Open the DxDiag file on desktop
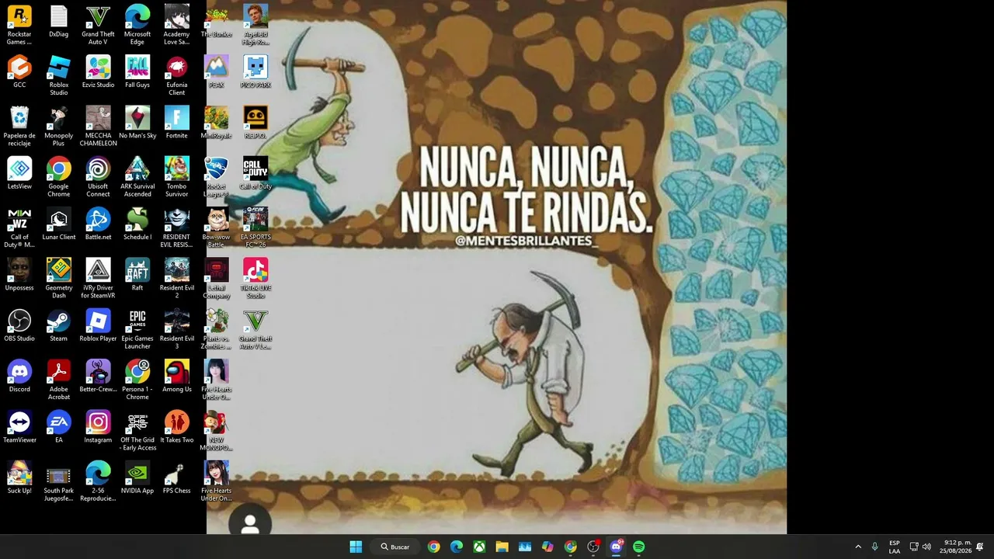Viewport: 994px width, 559px height. [x=59, y=22]
